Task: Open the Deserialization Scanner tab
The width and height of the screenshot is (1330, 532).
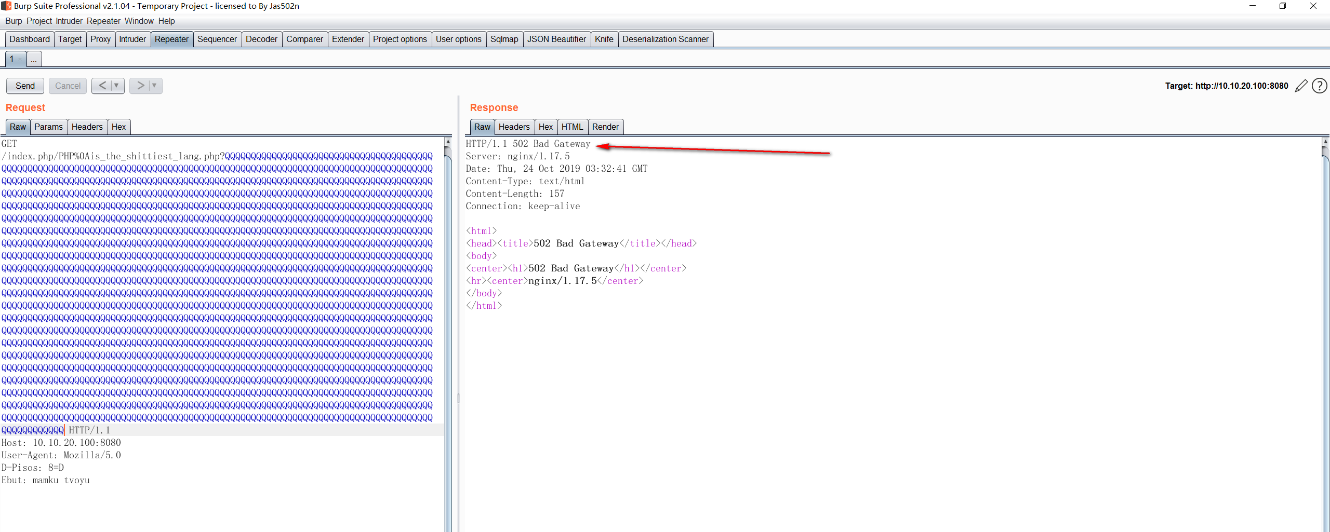Action: 665,39
